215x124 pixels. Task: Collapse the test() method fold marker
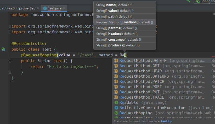point(10,61)
